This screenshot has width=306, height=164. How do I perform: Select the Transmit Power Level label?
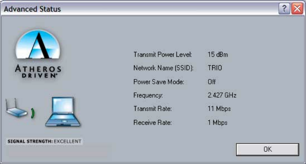coord(163,55)
